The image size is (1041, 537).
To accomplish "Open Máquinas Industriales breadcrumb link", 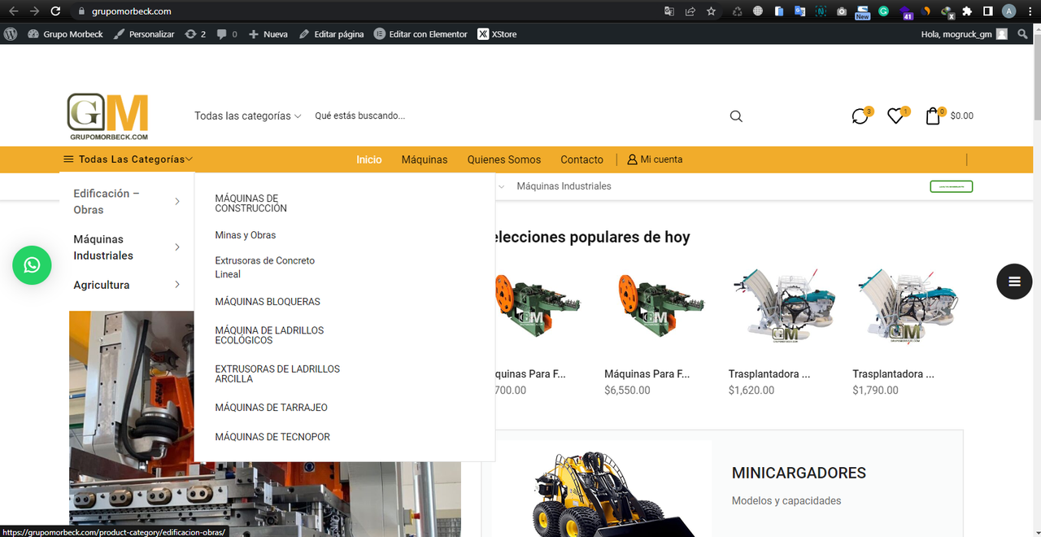I will [564, 186].
